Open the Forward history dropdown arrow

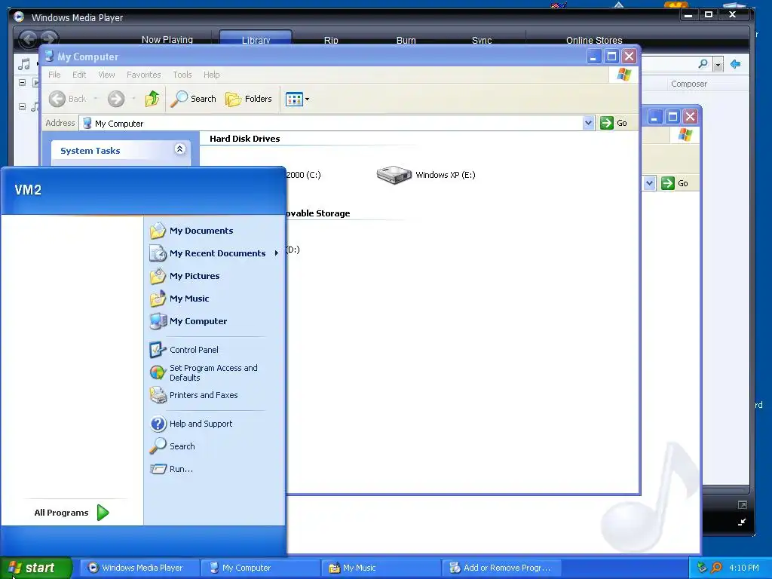click(x=133, y=99)
